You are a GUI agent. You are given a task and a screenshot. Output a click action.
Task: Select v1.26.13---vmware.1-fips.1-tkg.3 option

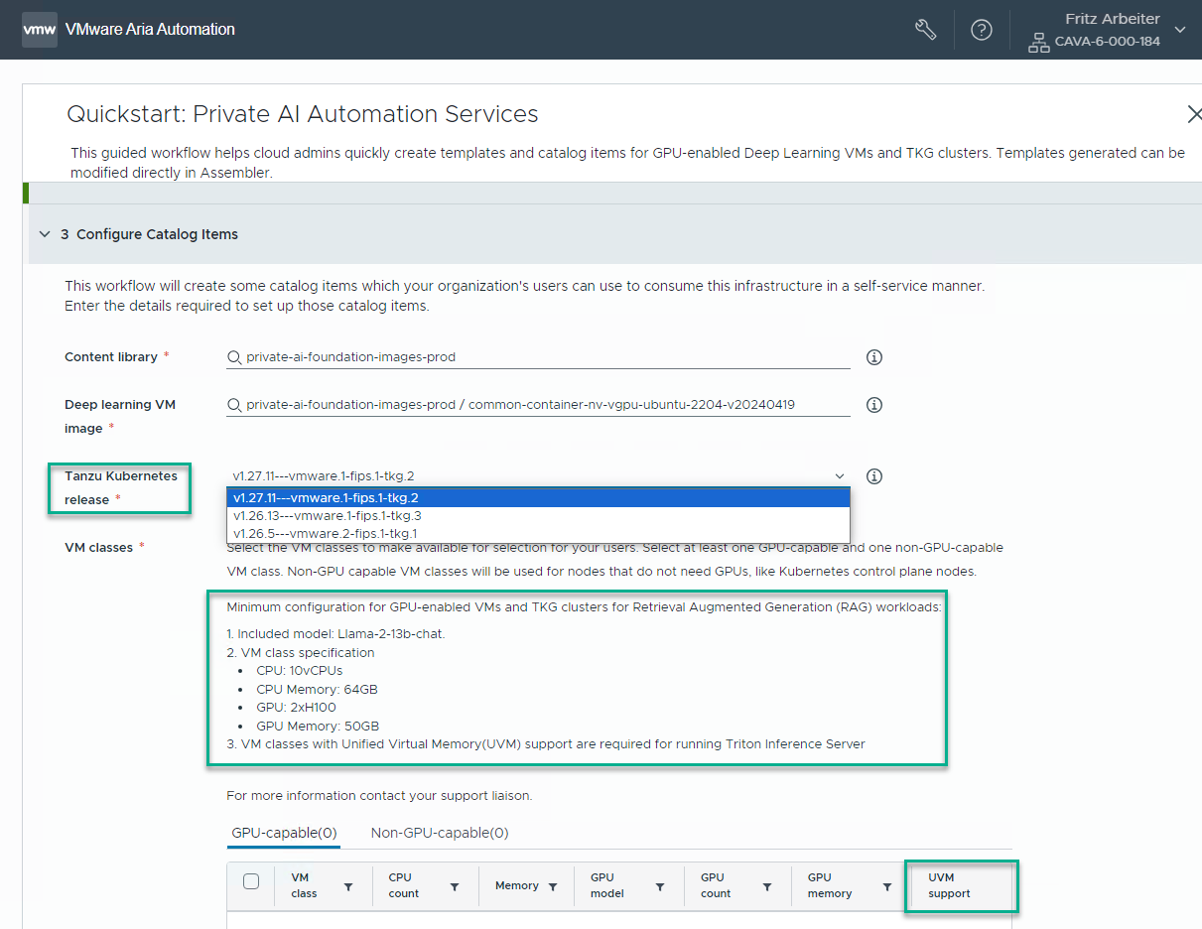tap(538, 516)
